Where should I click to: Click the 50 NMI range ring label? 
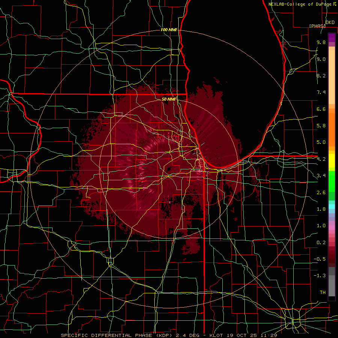169,99
